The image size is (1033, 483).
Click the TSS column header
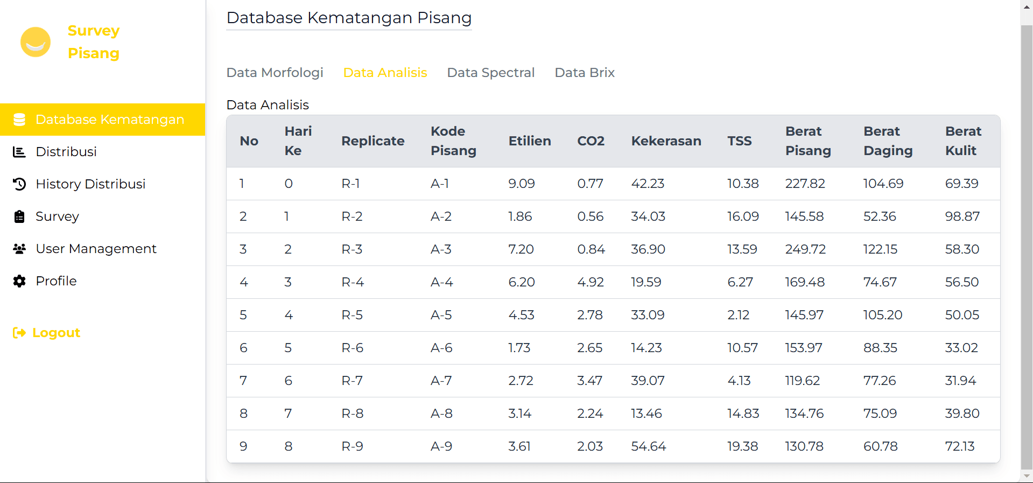[739, 141]
